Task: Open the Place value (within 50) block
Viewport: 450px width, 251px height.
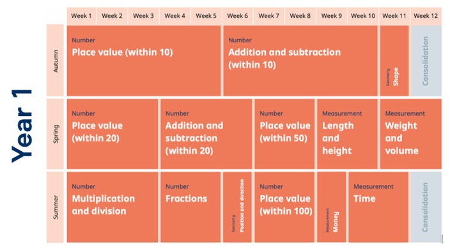Action: coord(284,134)
